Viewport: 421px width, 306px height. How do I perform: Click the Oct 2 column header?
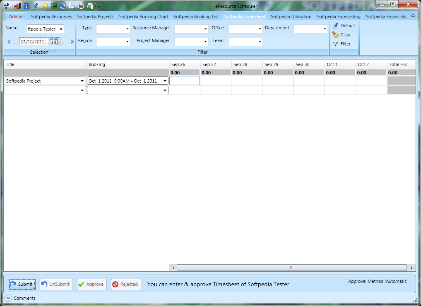coord(371,64)
